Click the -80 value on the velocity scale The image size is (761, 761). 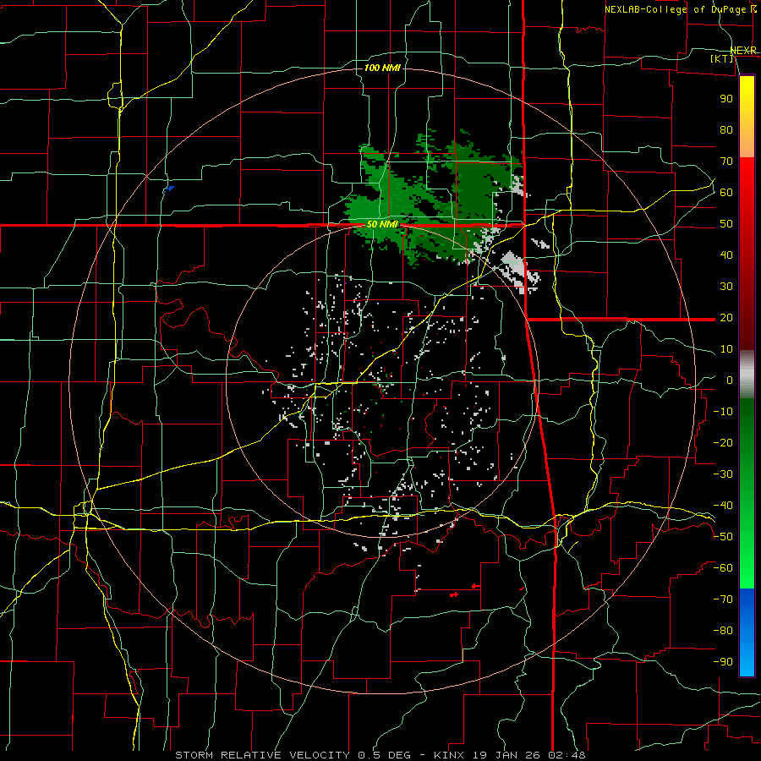(723, 631)
